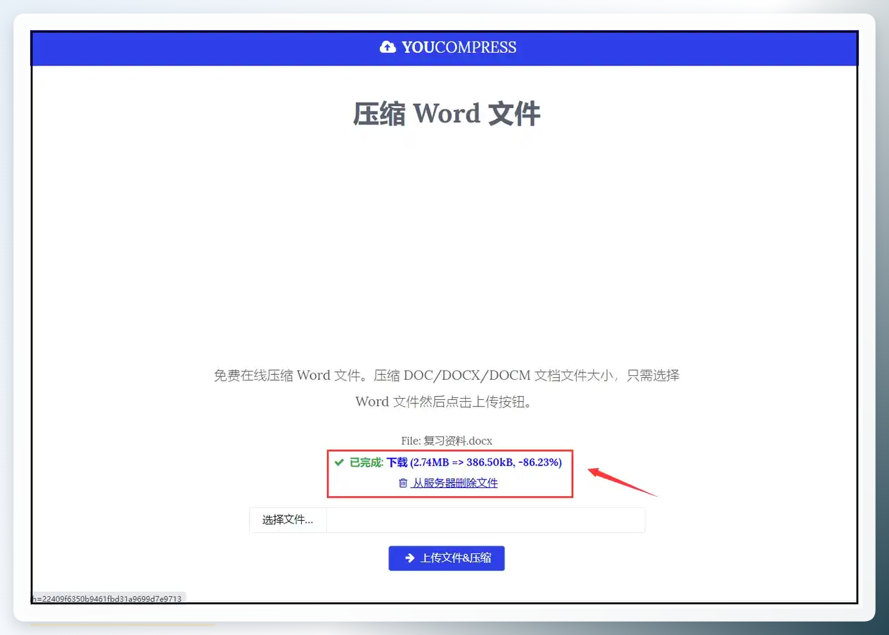
Task: Open the YOUCOMPRESS home title link
Action: pos(459,47)
